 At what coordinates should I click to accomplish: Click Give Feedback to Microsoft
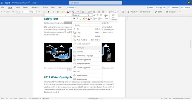[181, 99]
